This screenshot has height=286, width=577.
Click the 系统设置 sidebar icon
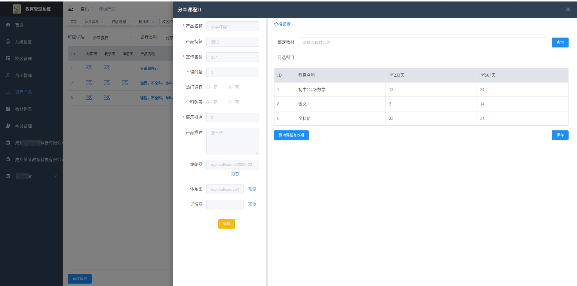click(x=8, y=41)
